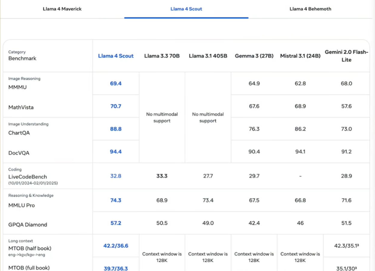Switch to the Llama 4 Maverick tab
This screenshot has width=375, height=271.
pyautogui.click(x=62, y=9)
